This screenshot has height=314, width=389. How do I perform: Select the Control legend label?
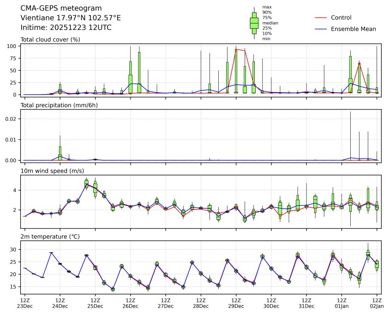click(x=341, y=18)
